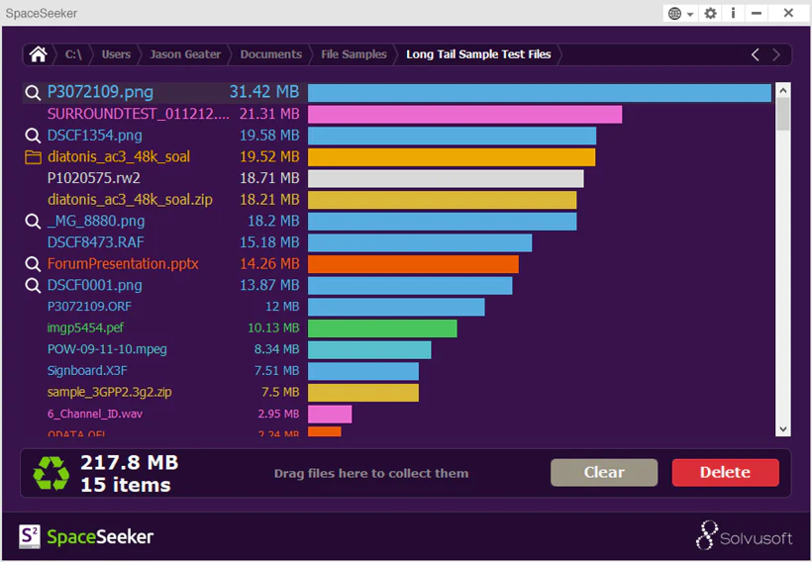The height and width of the screenshot is (562, 812).
Task: Click the red Delete button
Action: [725, 473]
